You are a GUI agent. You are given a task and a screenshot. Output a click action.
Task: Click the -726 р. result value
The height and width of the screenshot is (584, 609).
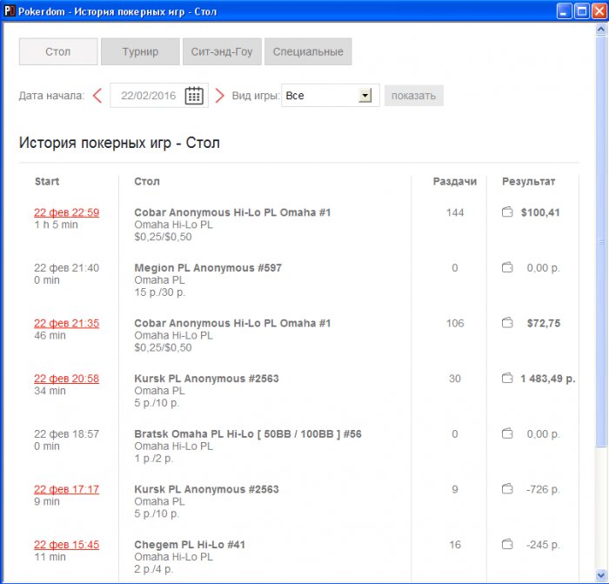point(543,489)
